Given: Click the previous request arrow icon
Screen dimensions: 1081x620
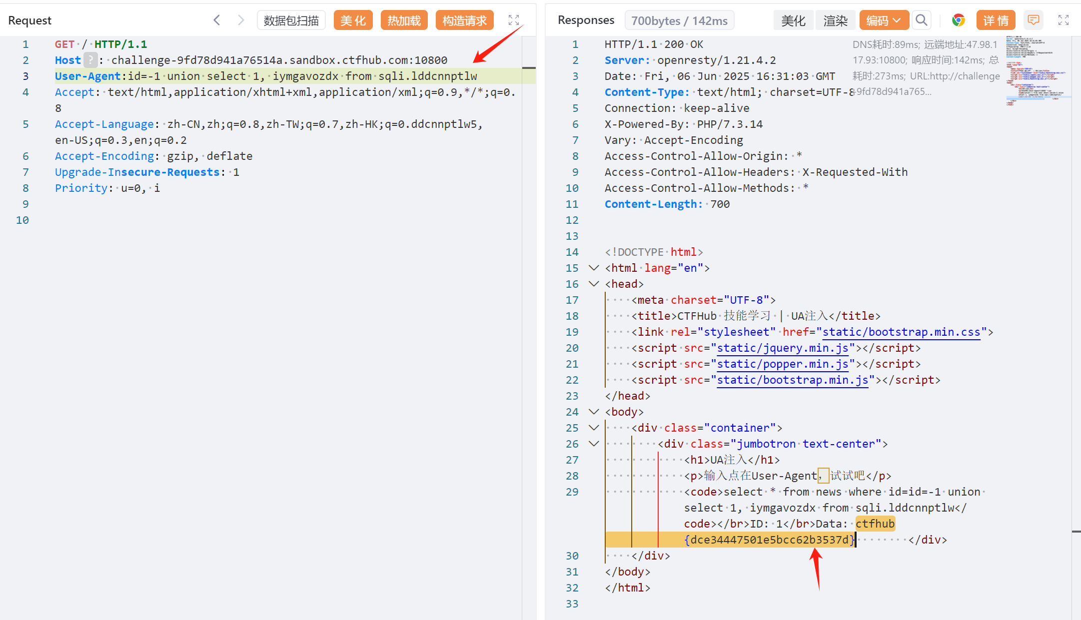Looking at the screenshot, I should pos(216,20).
